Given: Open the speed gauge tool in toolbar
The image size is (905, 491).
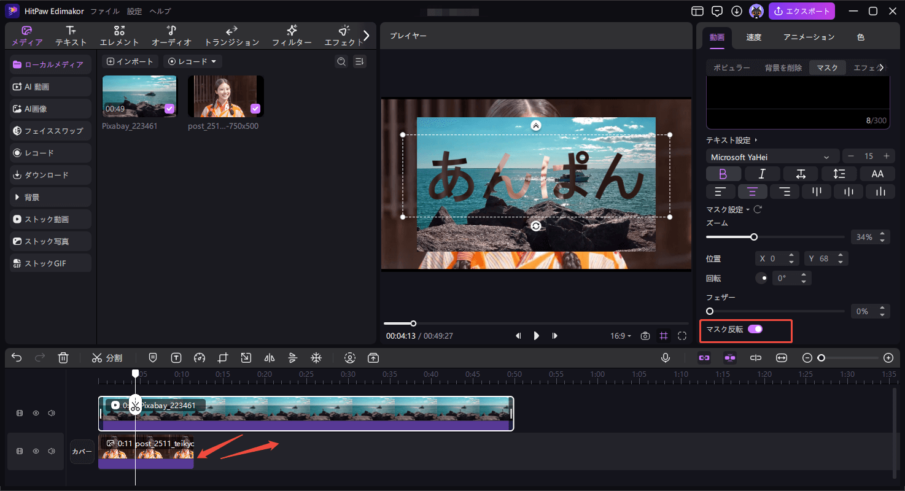Looking at the screenshot, I should coord(199,358).
